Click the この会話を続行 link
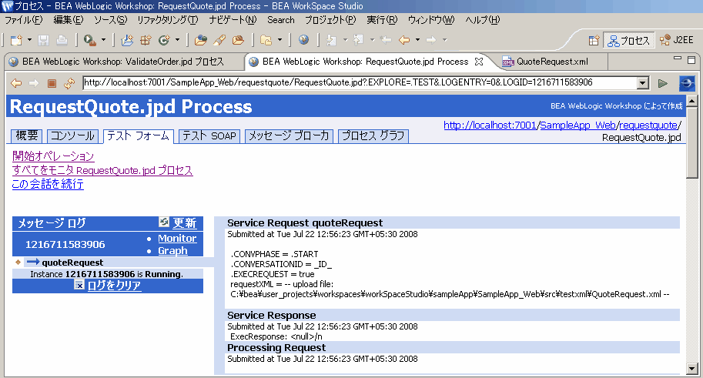This screenshot has height=378, width=703. [48, 184]
